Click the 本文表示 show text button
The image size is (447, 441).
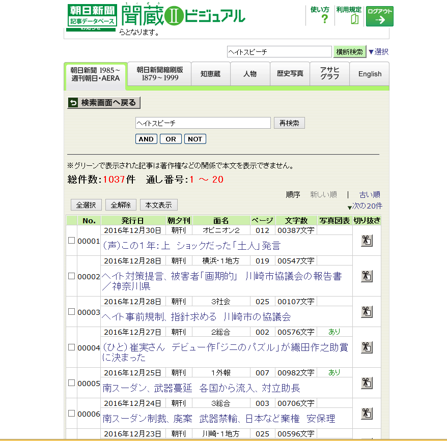click(159, 205)
